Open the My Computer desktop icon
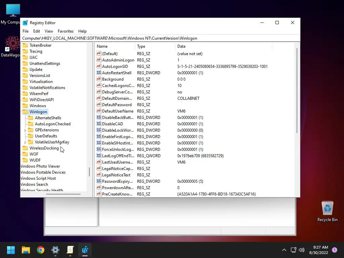Viewport: 344px width, 258px height. point(10,14)
